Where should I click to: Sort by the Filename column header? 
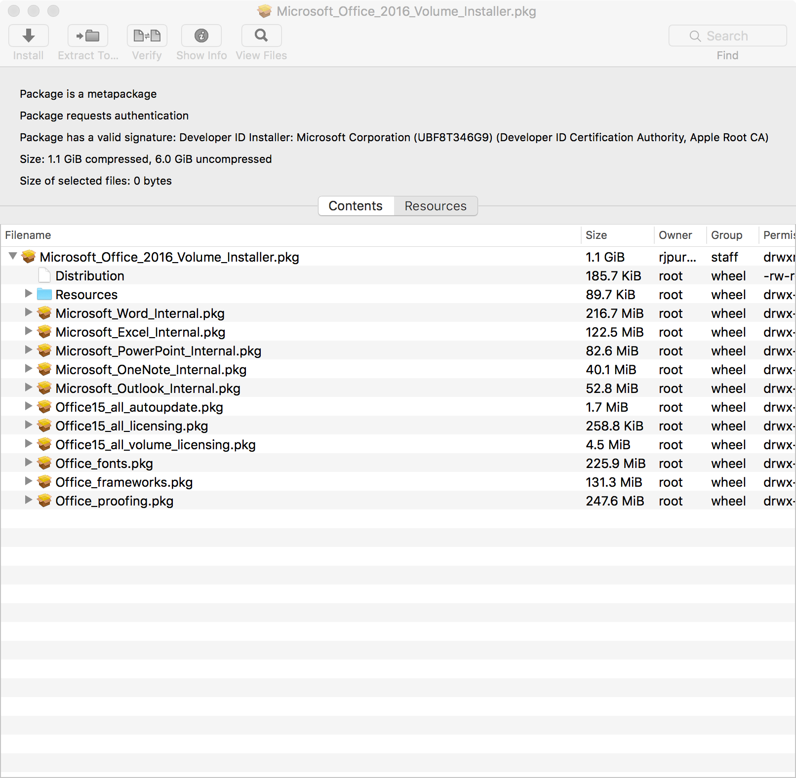click(x=291, y=235)
